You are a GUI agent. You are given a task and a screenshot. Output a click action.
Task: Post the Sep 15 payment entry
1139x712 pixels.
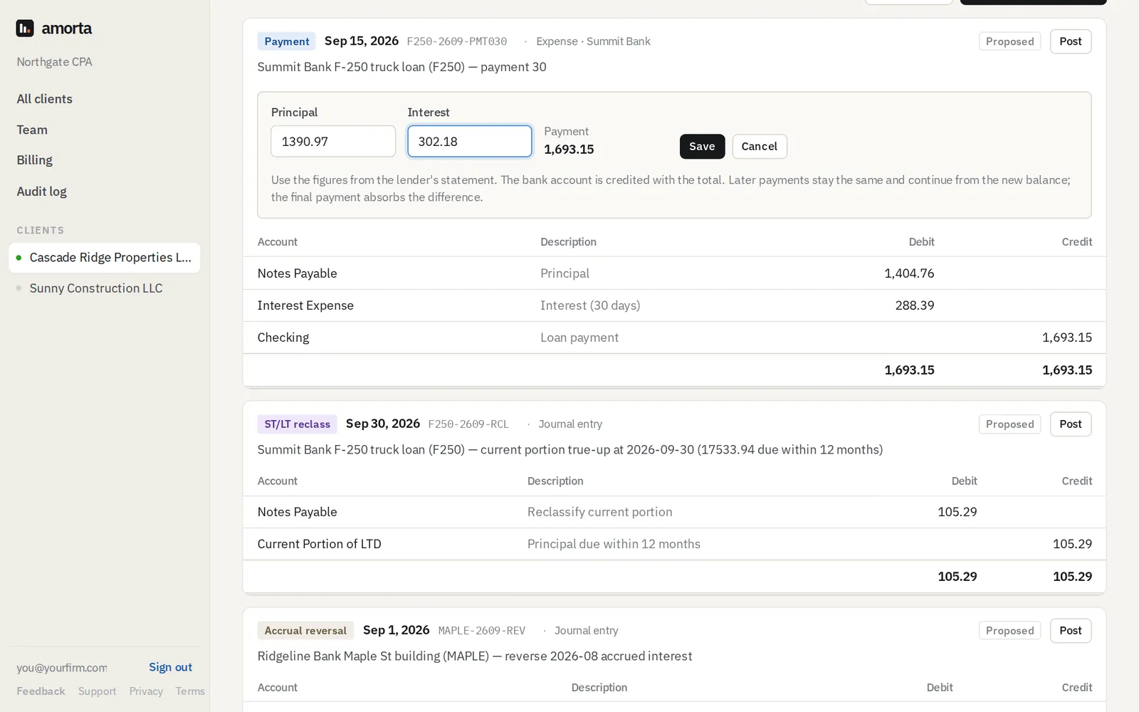tap(1070, 41)
